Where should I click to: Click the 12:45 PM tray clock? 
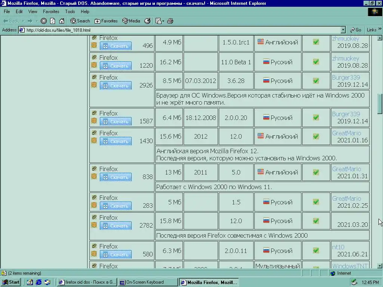tap(370, 283)
